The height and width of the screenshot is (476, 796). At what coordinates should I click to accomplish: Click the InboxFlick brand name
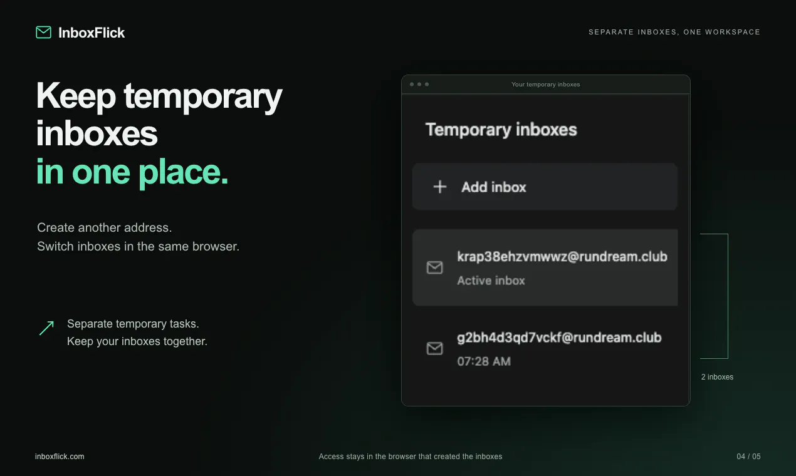coord(92,33)
